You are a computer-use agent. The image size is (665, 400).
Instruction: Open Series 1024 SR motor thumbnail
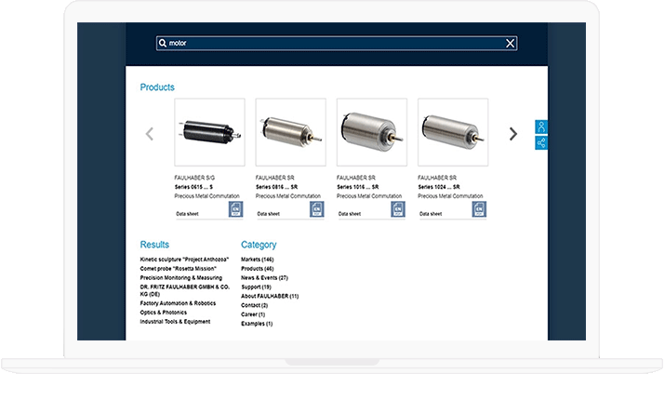coord(453,132)
